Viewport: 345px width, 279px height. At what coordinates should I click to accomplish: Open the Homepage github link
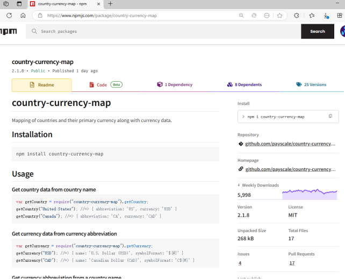tap(290, 169)
